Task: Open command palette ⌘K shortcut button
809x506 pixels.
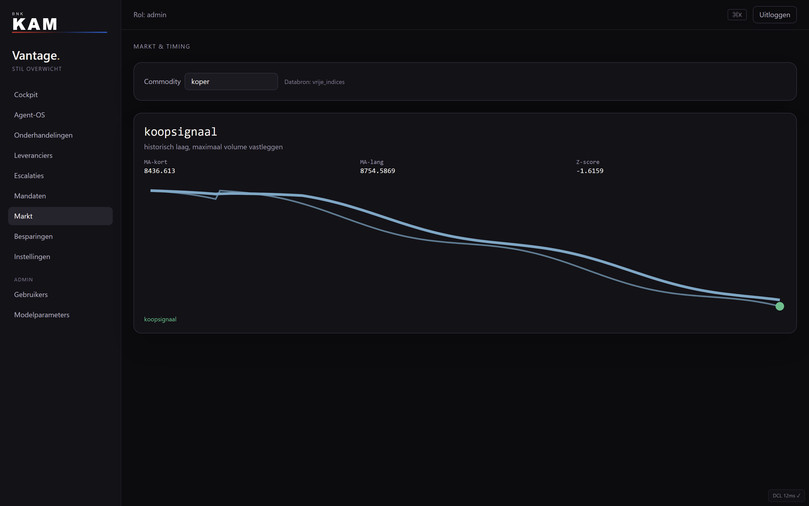Action: (x=737, y=15)
